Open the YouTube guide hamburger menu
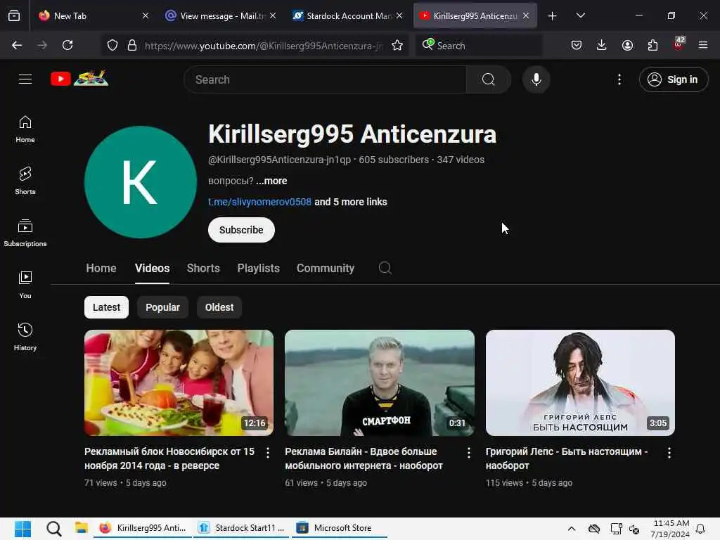This screenshot has width=720, height=540. click(x=25, y=79)
